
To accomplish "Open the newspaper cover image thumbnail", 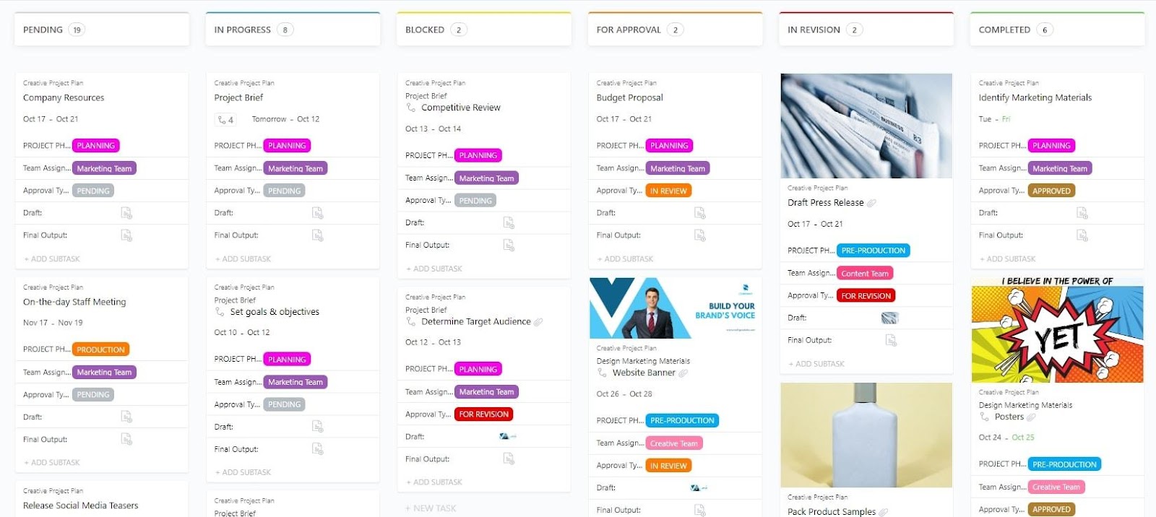I will click(866, 126).
